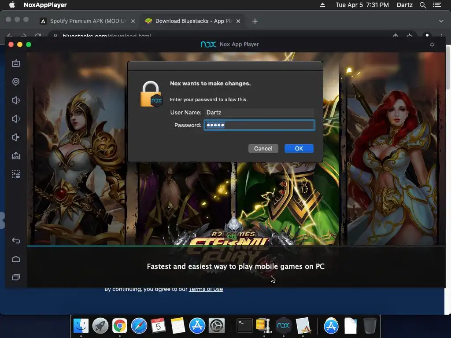Open the date and time in menu bar
This screenshot has width=451, height=338.
pyautogui.click(x=362, y=5)
